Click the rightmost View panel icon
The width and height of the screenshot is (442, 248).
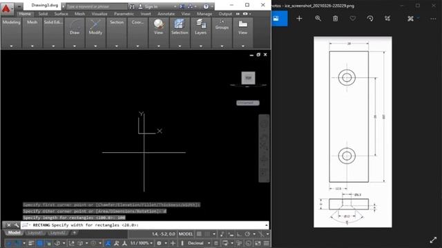(x=242, y=24)
